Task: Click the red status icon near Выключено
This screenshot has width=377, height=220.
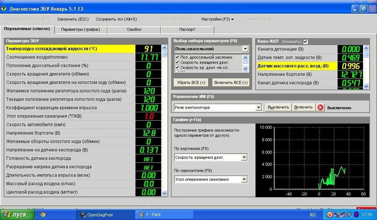Action: [x=320, y=107]
